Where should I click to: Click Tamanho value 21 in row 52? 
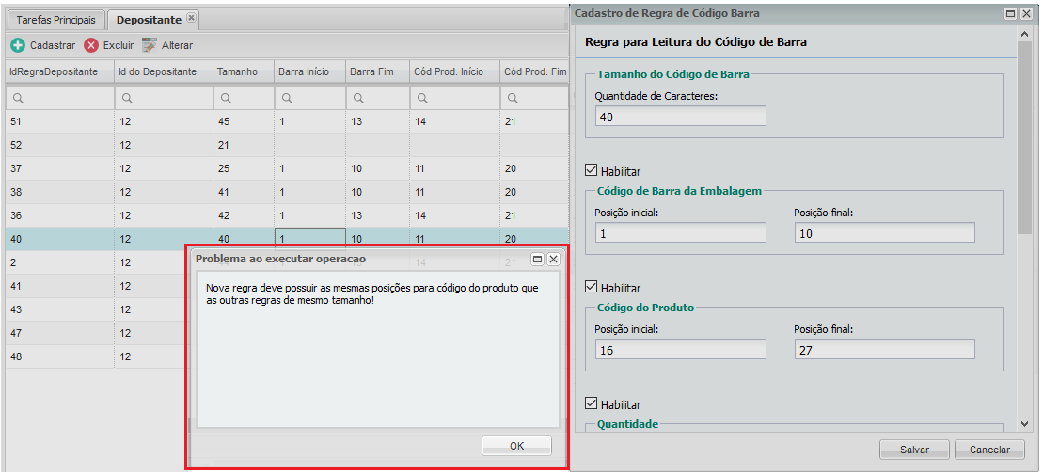(x=224, y=145)
